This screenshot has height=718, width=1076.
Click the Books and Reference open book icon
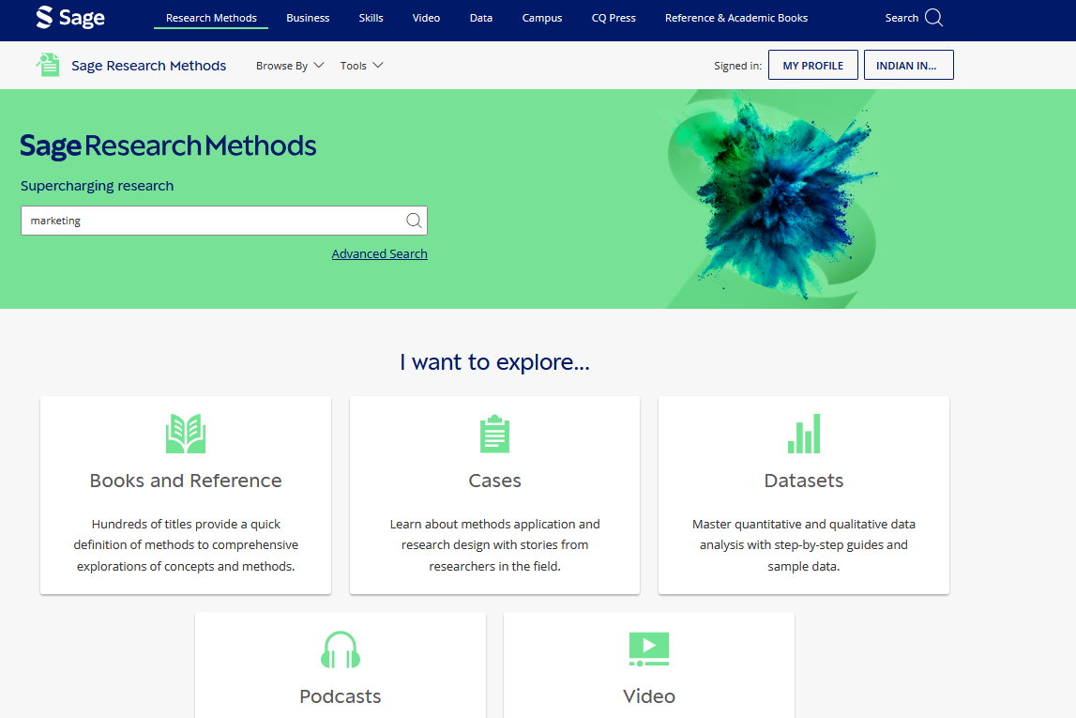click(x=186, y=435)
